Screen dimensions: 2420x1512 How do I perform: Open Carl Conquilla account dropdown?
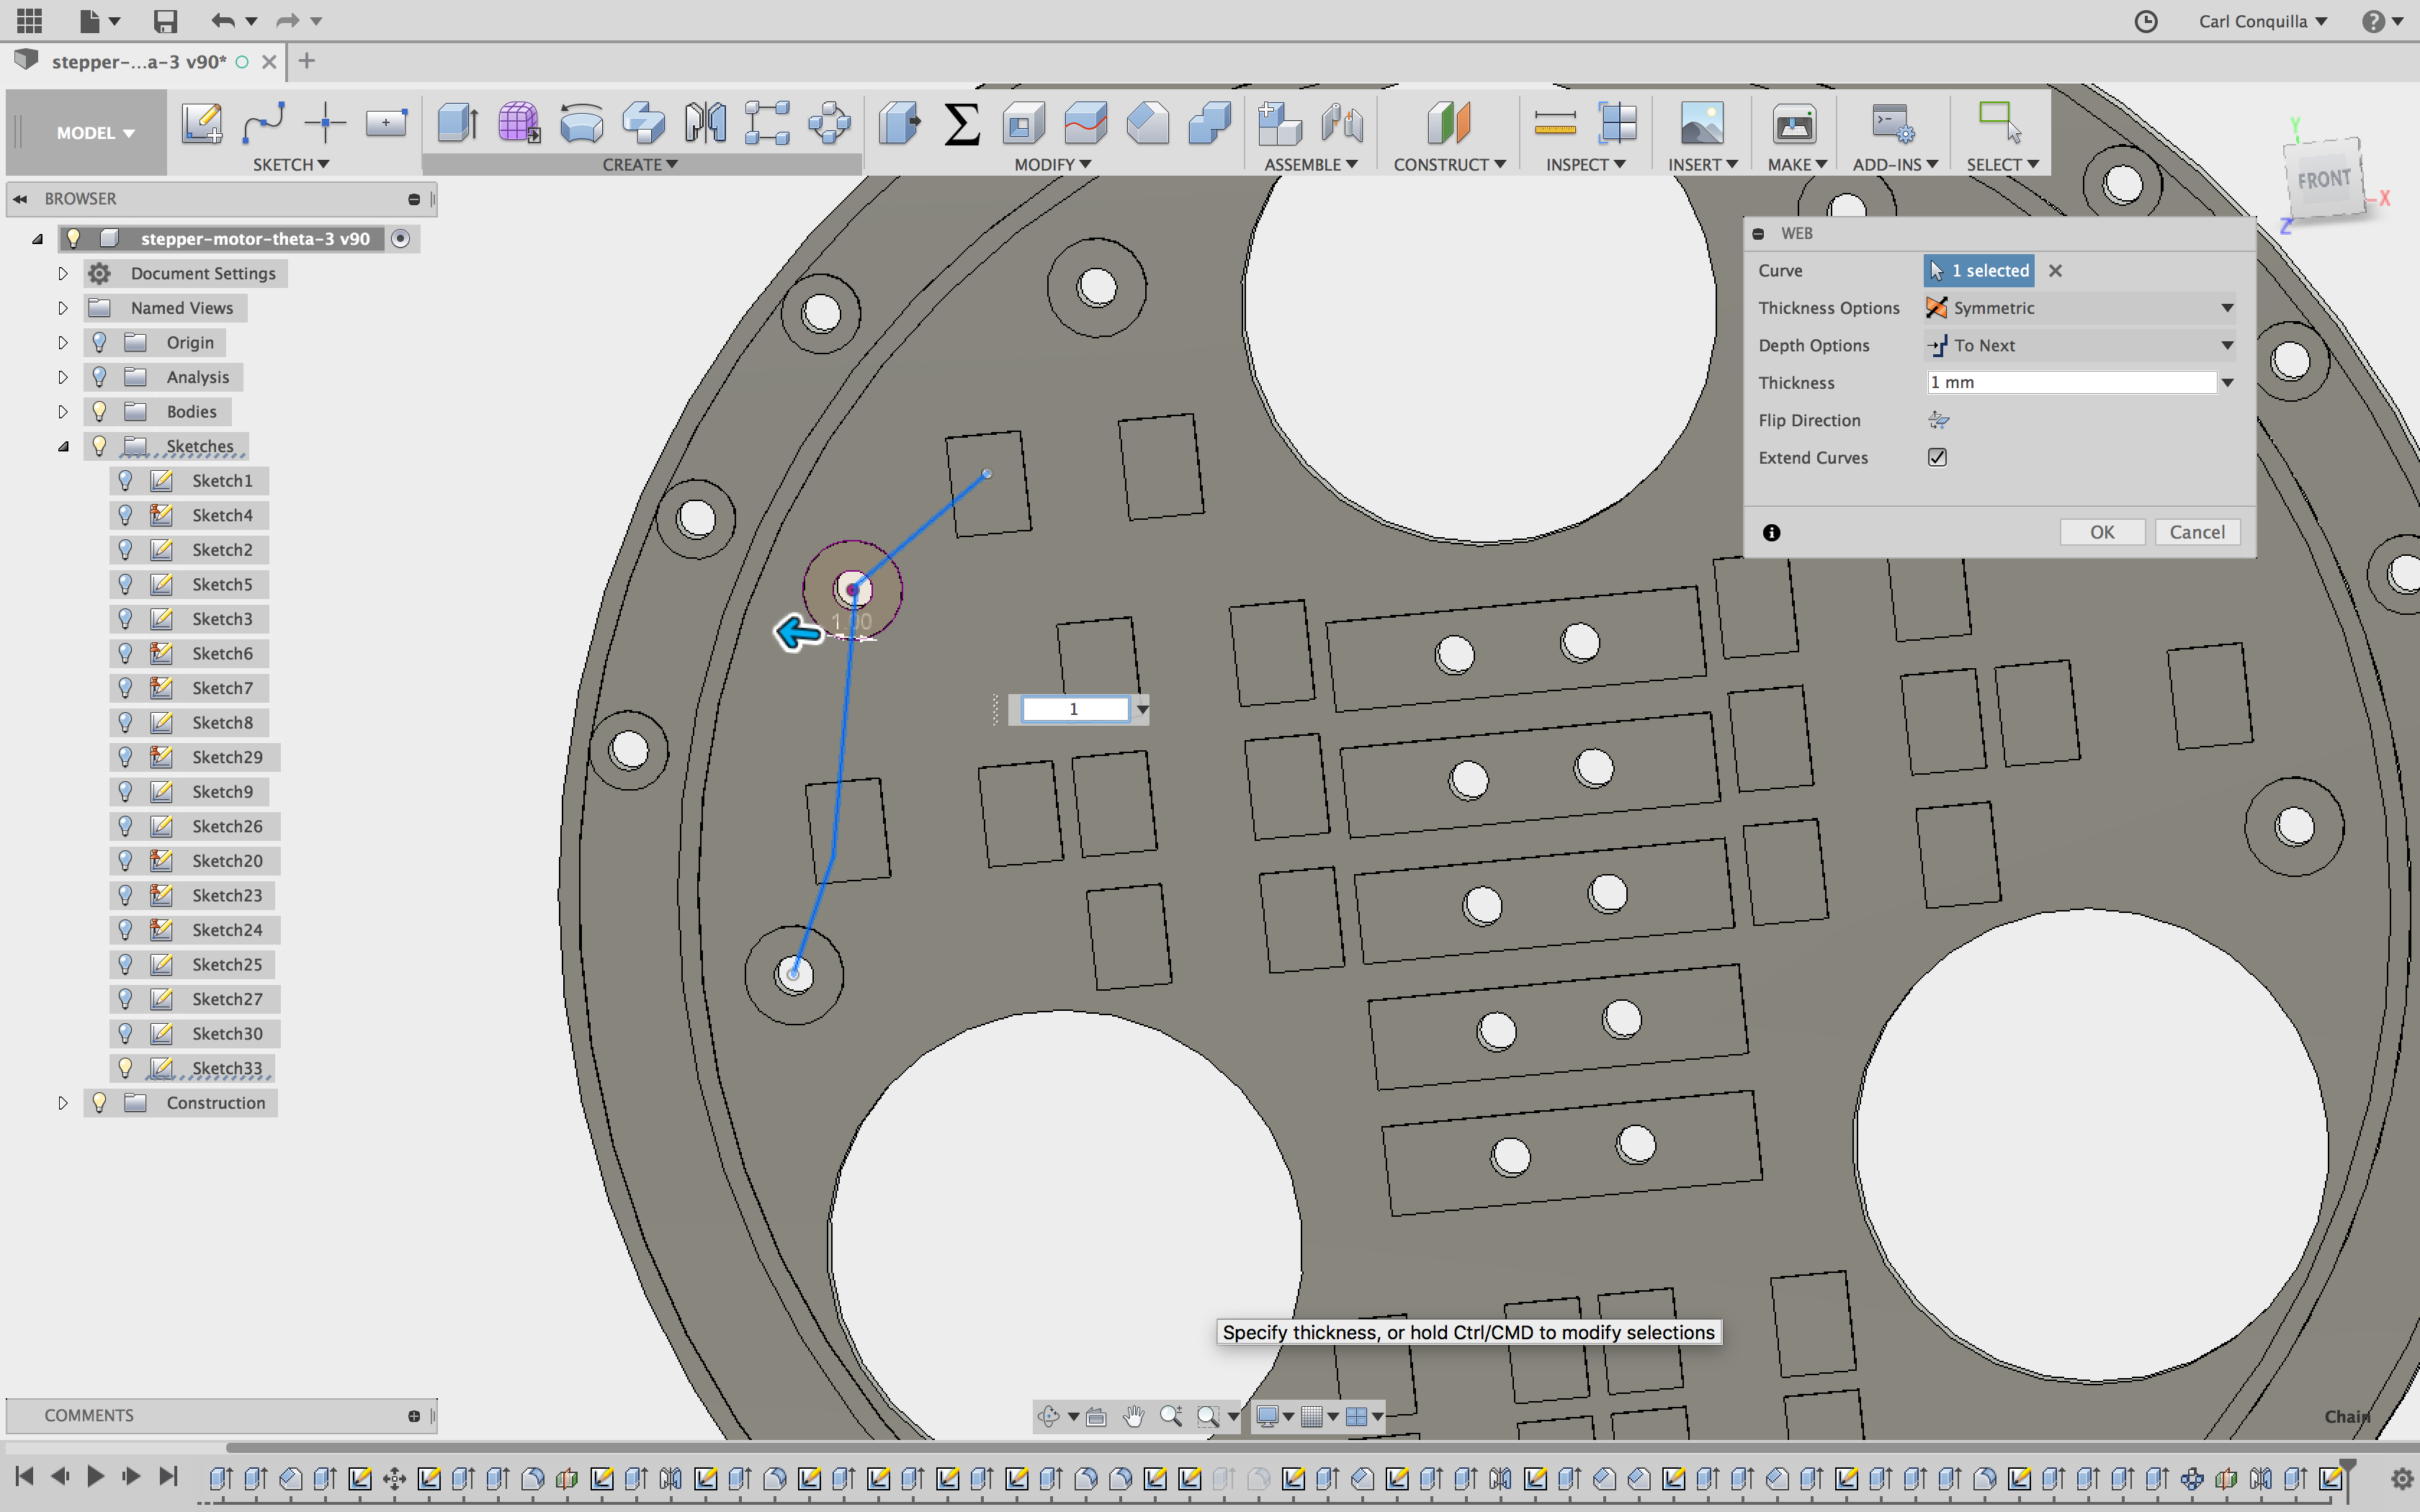pos(2263,21)
